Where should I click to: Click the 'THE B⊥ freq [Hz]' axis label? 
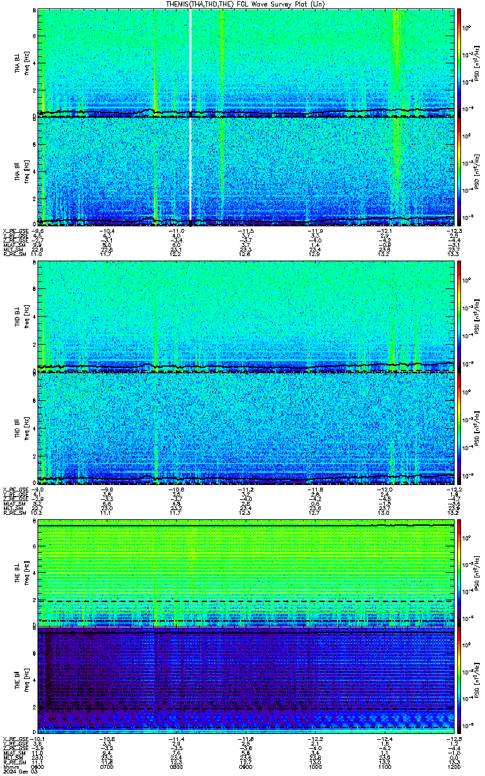(21, 573)
